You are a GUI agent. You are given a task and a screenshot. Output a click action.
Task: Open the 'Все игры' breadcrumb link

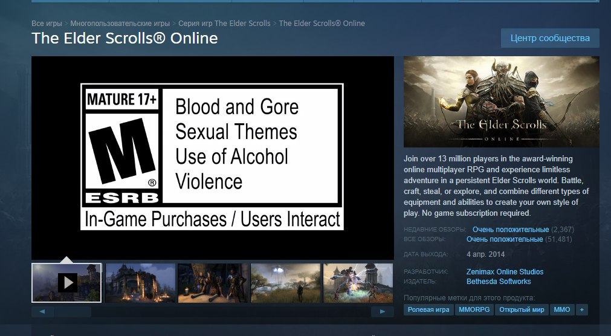[47, 24]
